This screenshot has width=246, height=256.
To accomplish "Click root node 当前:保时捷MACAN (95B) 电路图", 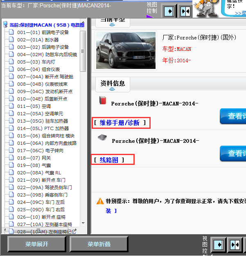I will 47,25.
